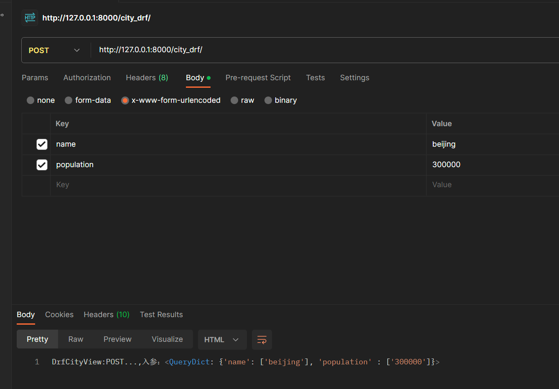Switch to the Params tab
Screen dimensions: 559x389
[35, 78]
